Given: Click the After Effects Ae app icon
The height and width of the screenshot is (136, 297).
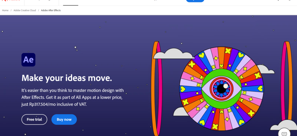Looking at the screenshot, I should [28, 60].
